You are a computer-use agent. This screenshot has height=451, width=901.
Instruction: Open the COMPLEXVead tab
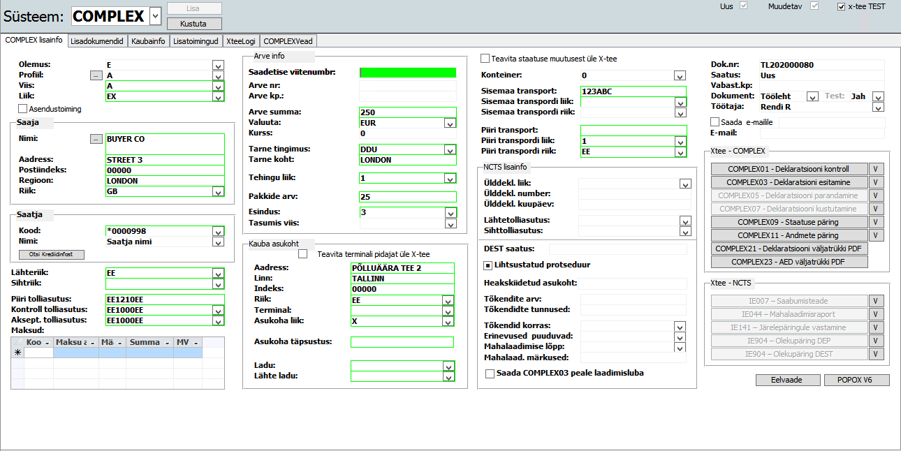pyautogui.click(x=288, y=41)
